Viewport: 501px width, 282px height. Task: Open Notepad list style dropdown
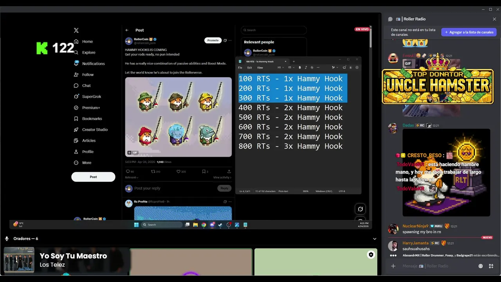[290, 67]
